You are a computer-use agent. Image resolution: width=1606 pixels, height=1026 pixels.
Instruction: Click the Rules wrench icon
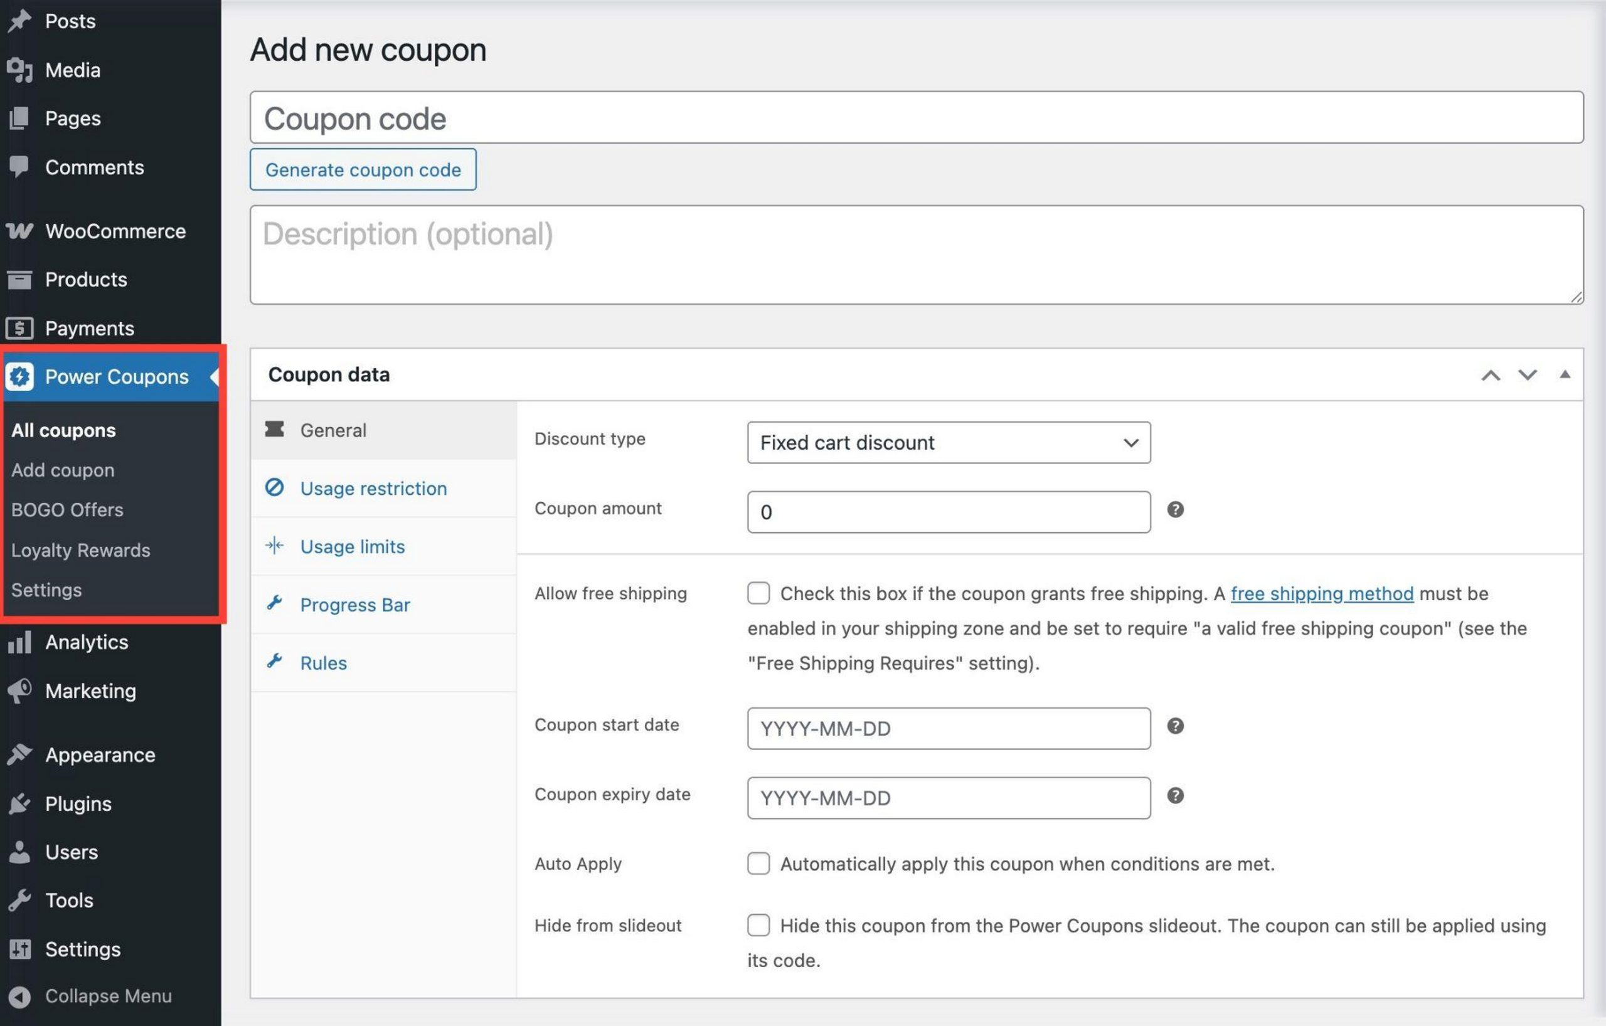click(274, 662)
